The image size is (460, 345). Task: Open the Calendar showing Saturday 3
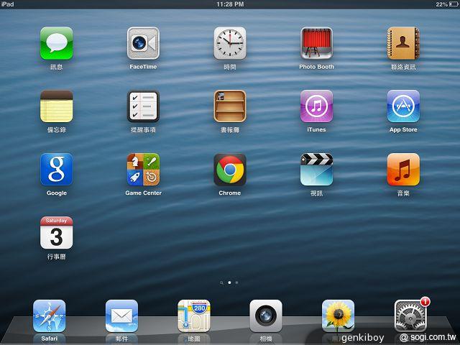point(56,233)
